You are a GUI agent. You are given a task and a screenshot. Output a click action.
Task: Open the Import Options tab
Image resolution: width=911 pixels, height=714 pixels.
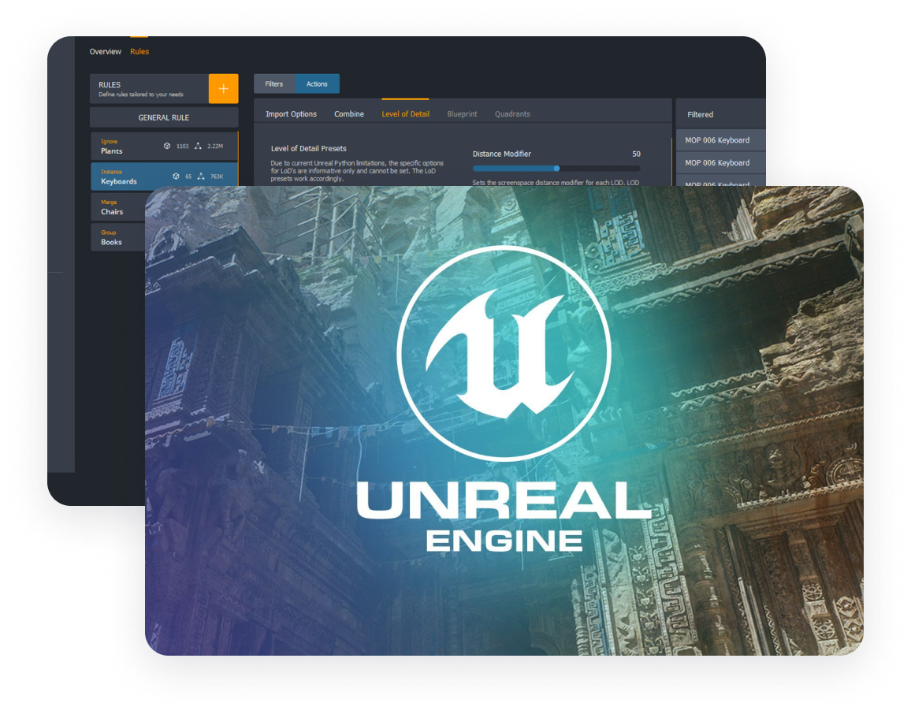tap(291, 113)
